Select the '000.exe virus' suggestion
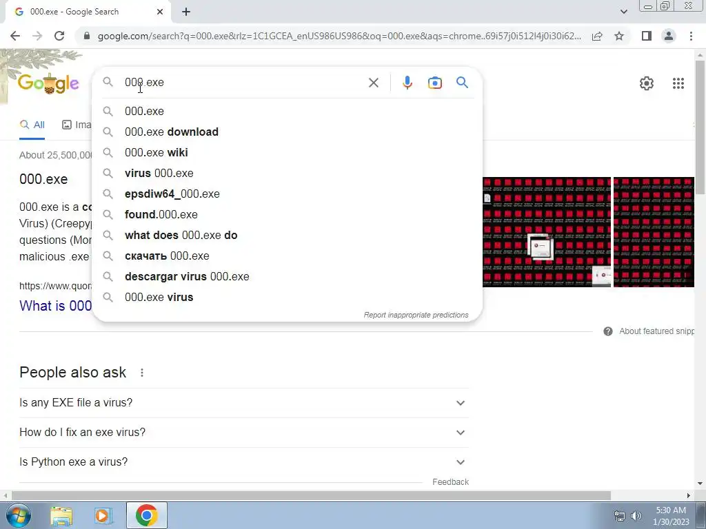The width and height of the screenshot is (706, 529). [287, 298]
